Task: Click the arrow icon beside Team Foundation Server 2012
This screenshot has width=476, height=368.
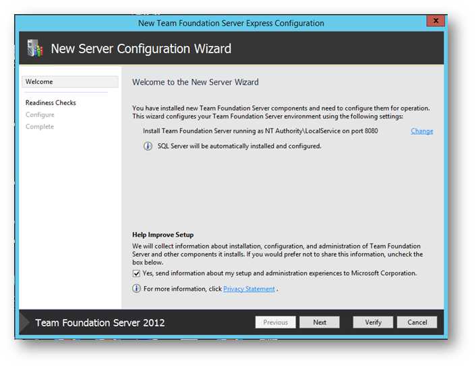Action: 24,322
